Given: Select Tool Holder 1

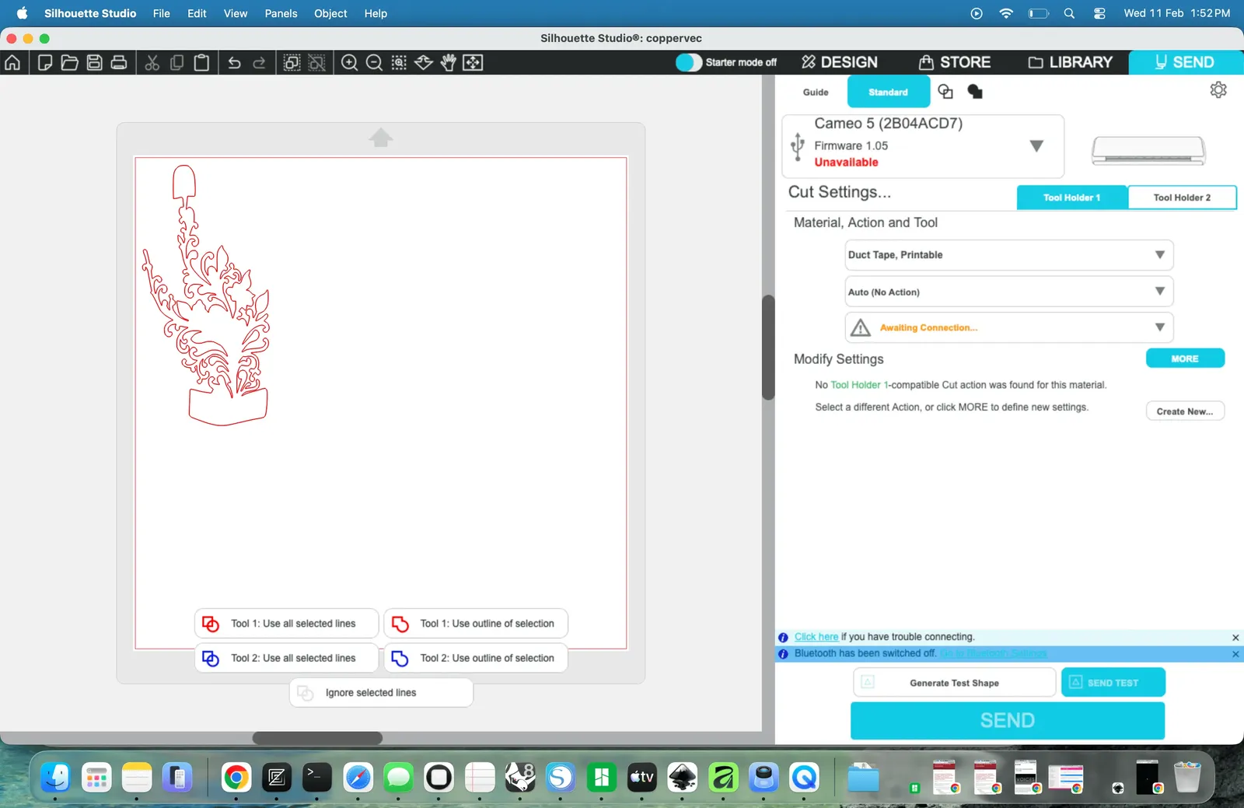Looking at the screenshot, I should pos(1071,198).
